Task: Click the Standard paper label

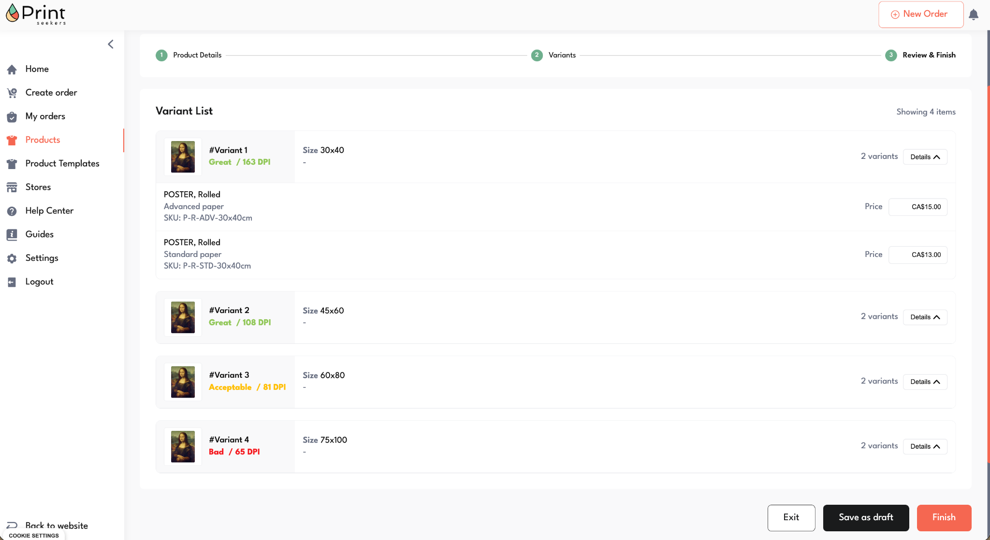Action: click(x=192, y=255)
